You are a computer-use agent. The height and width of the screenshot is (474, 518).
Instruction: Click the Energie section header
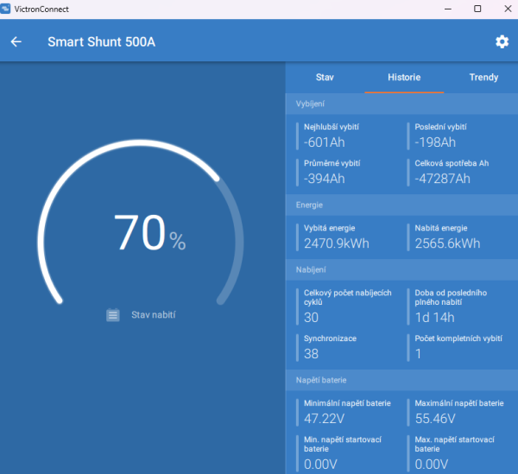tap(401, 205)
